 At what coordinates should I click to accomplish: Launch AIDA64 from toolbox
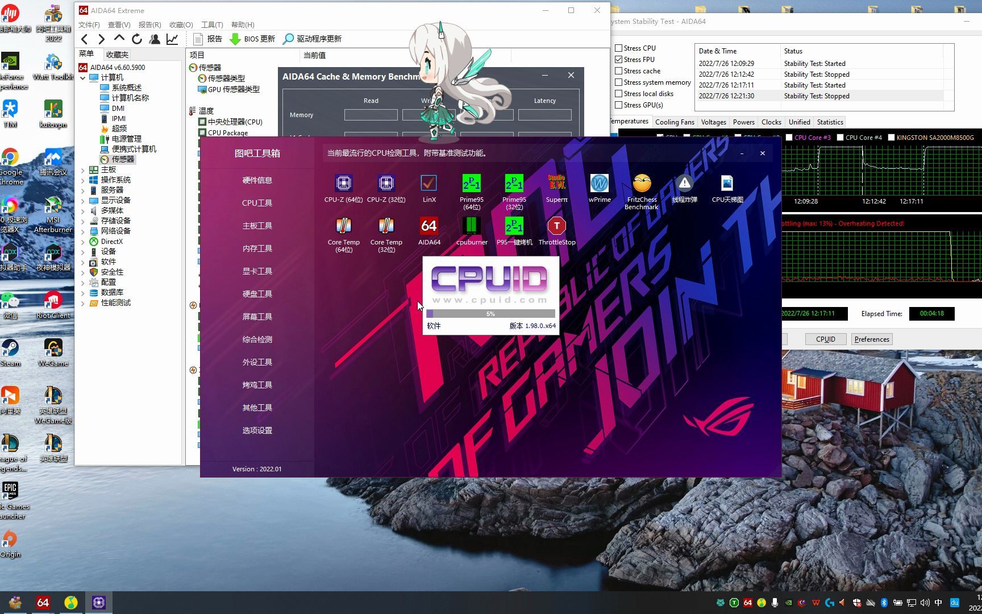point(429,231)
